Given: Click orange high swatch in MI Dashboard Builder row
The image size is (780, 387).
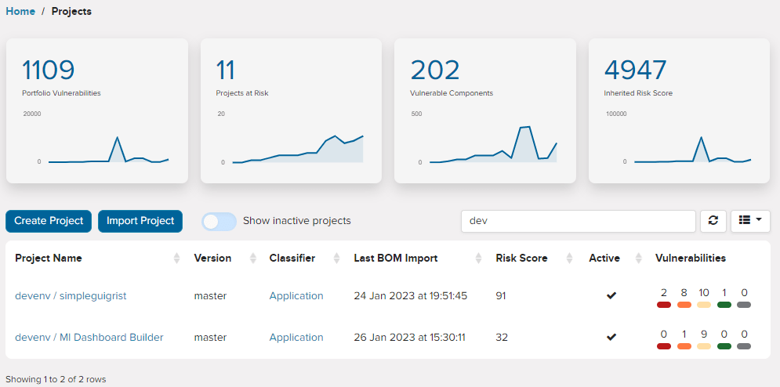Looking at the screenshot, I should click(x=684, y=345).
